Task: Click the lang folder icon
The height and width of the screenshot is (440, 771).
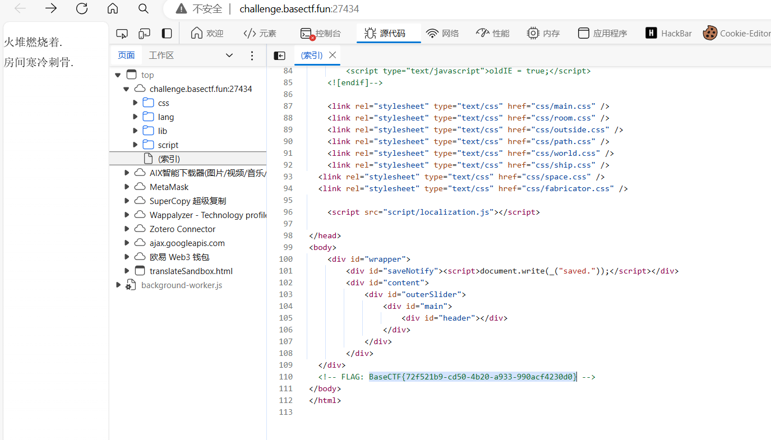Action: [148, 117]
